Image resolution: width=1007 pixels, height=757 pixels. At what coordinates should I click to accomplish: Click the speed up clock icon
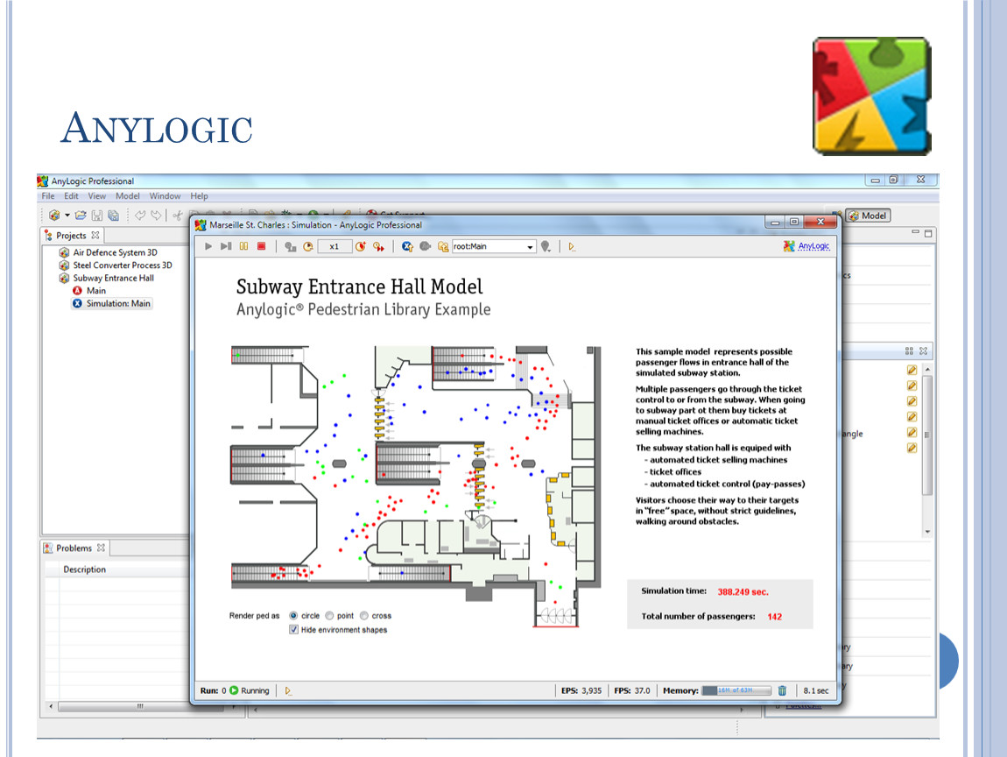[361, 246]
